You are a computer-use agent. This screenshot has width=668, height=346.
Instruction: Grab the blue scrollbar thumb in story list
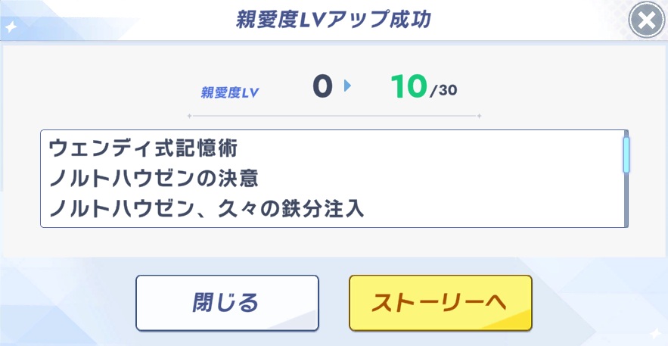(x=626, y=155)
